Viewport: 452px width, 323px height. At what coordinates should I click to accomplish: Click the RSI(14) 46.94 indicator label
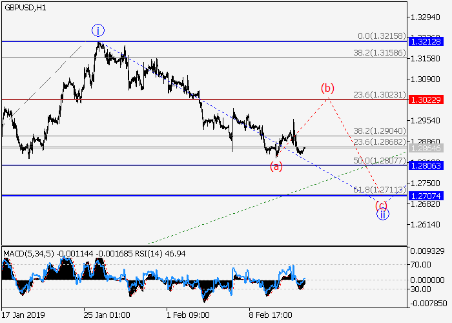pyautogui.click(x=160, y=254)
